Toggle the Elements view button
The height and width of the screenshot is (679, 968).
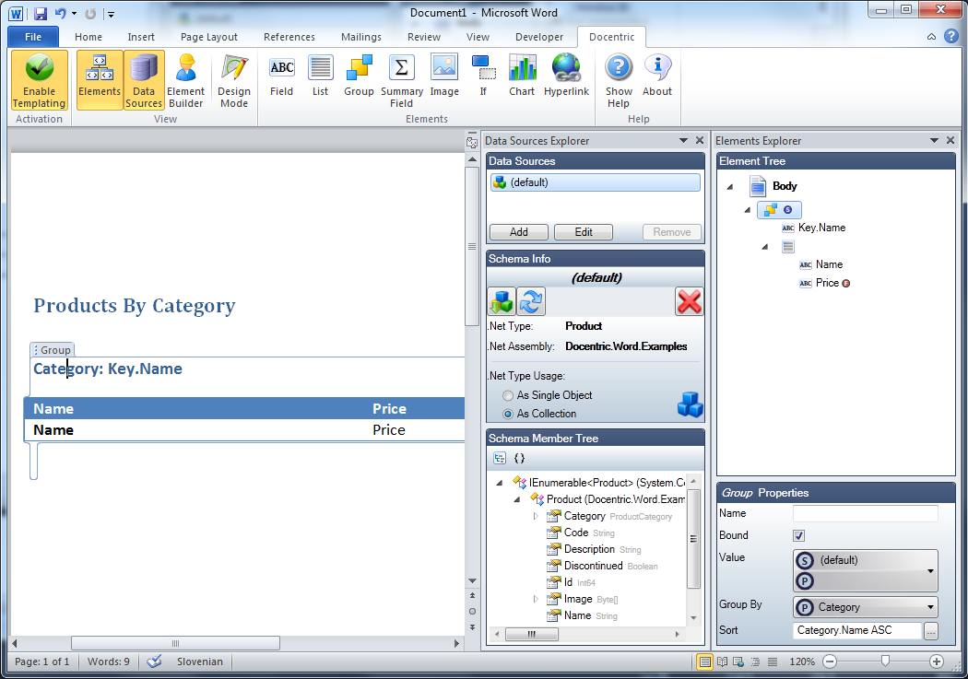click(100, 81)
